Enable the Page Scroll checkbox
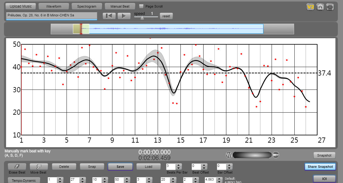Viewport: 343px width, 183px height. tap(141, 6)
